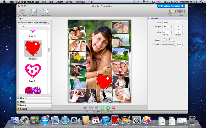The width and height of the screenshot is (206, 128).
Task: Open iTunes from the Dock
Action: 106,120
